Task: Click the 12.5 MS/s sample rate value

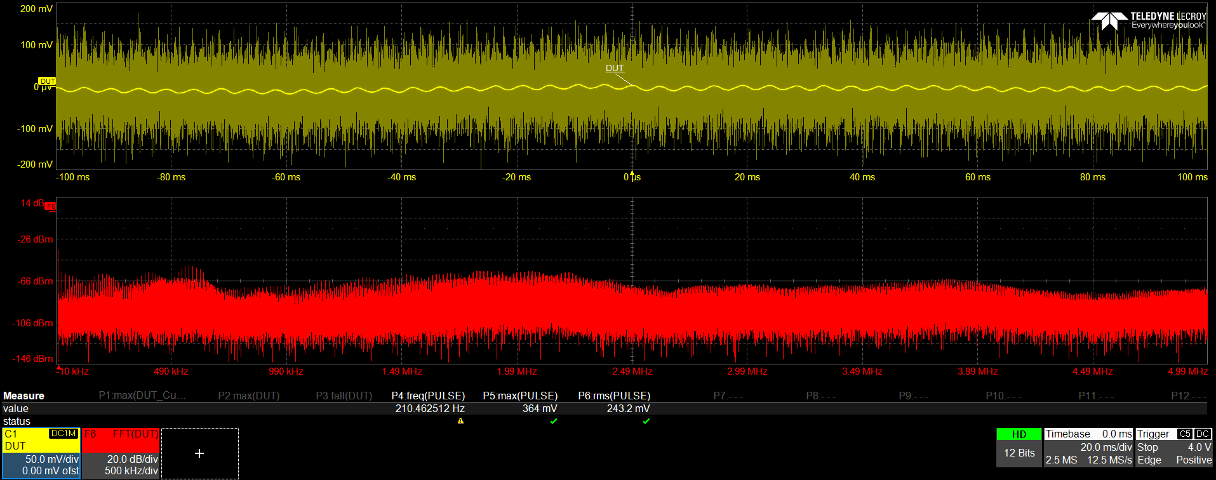Action: (1109, 460)
